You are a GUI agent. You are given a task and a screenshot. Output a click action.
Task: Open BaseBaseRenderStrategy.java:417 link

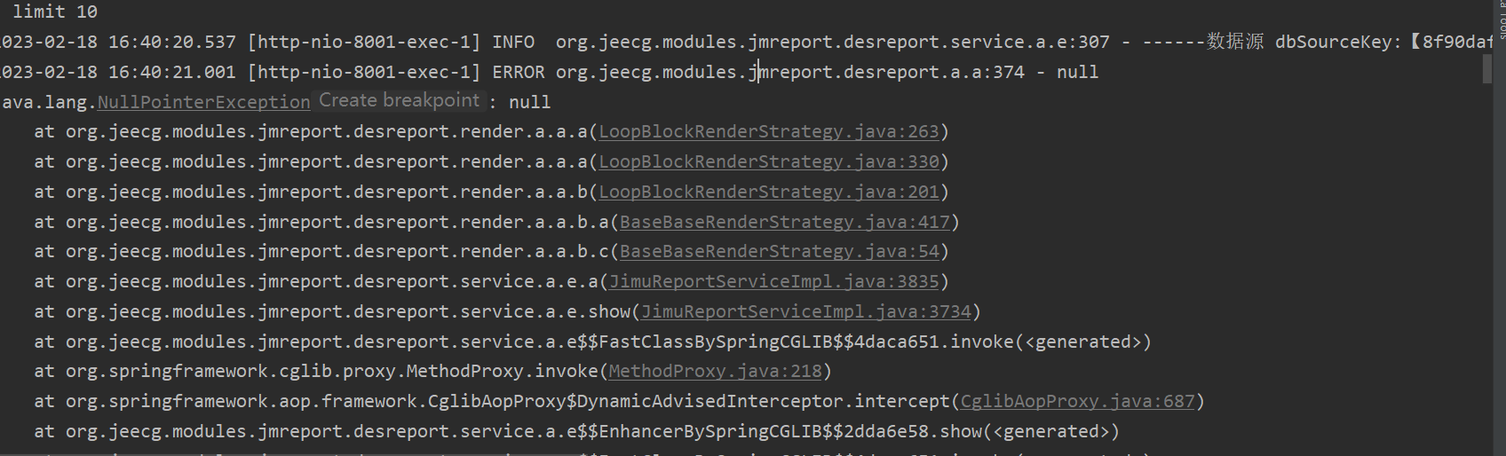(785, 222)
